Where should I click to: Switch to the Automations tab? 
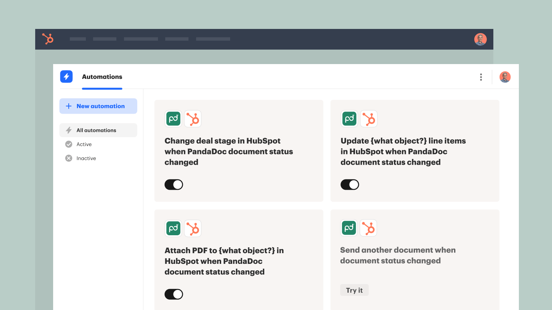pyautogui.click(x=102, y=77)
